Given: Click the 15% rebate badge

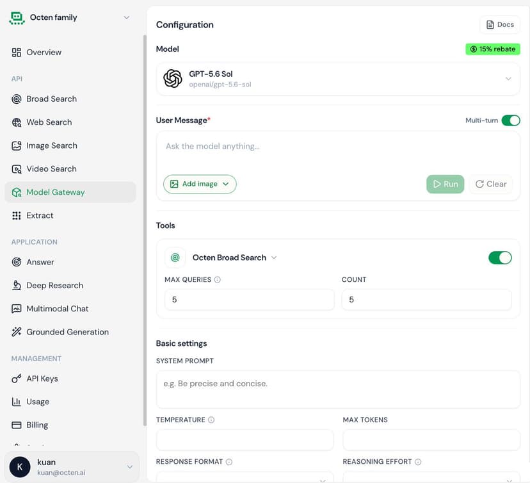Looking at the screenshot, I should (493, 49).
